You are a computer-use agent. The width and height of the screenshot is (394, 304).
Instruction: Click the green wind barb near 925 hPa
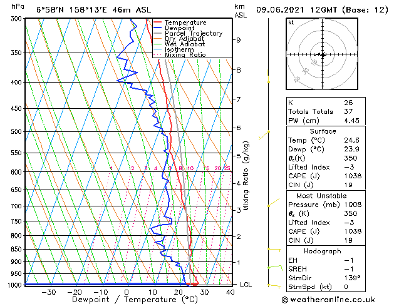[x=275, y=268]
